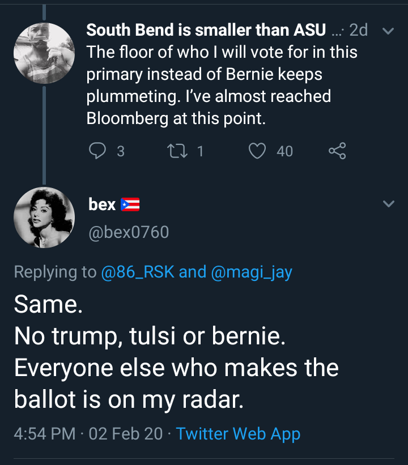Reply to the South Bend tweet
The width and height of the screenshot is (408, 465).
click(97, 151)
